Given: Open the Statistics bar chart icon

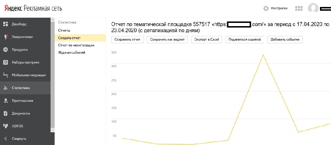Looking at the screenshot, I should 5,88.
